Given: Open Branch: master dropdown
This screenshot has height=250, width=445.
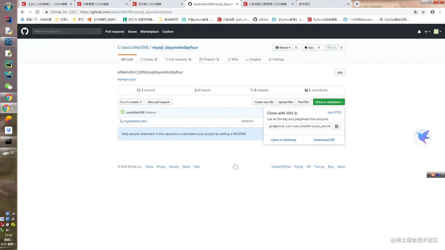Looking at the screenshot, I should tap(131, 102).
